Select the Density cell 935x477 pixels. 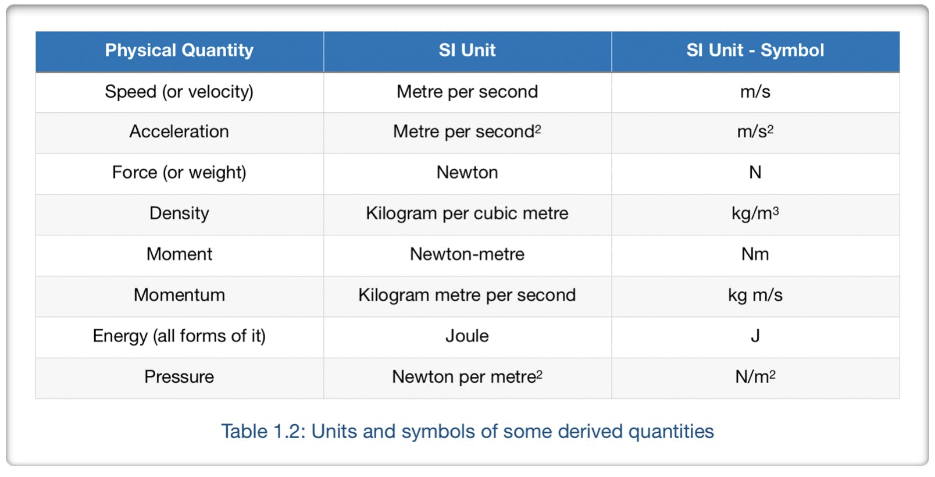[179, 213]
